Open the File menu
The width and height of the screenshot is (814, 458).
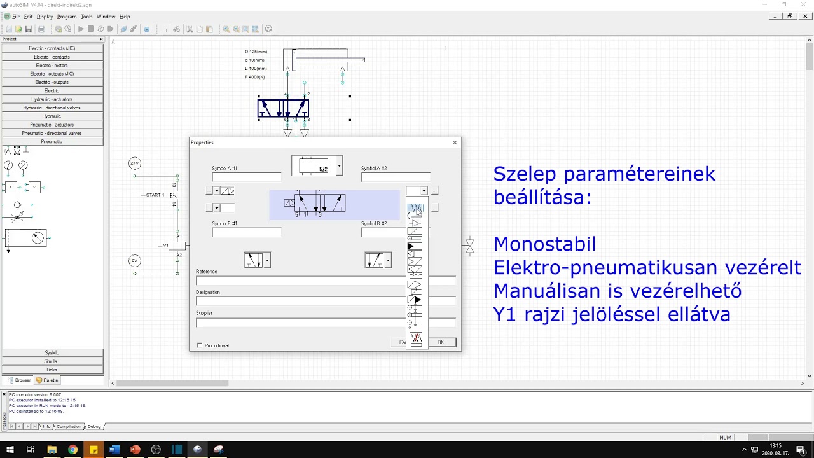pyautogui.click(x=16, y=17)
